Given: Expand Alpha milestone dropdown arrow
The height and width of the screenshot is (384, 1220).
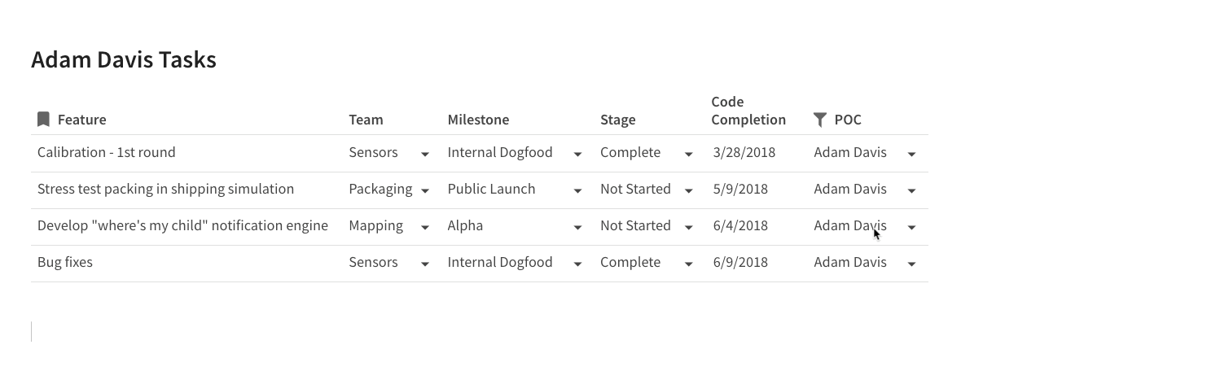Looking at the screenshot, I should coord(577,227).
